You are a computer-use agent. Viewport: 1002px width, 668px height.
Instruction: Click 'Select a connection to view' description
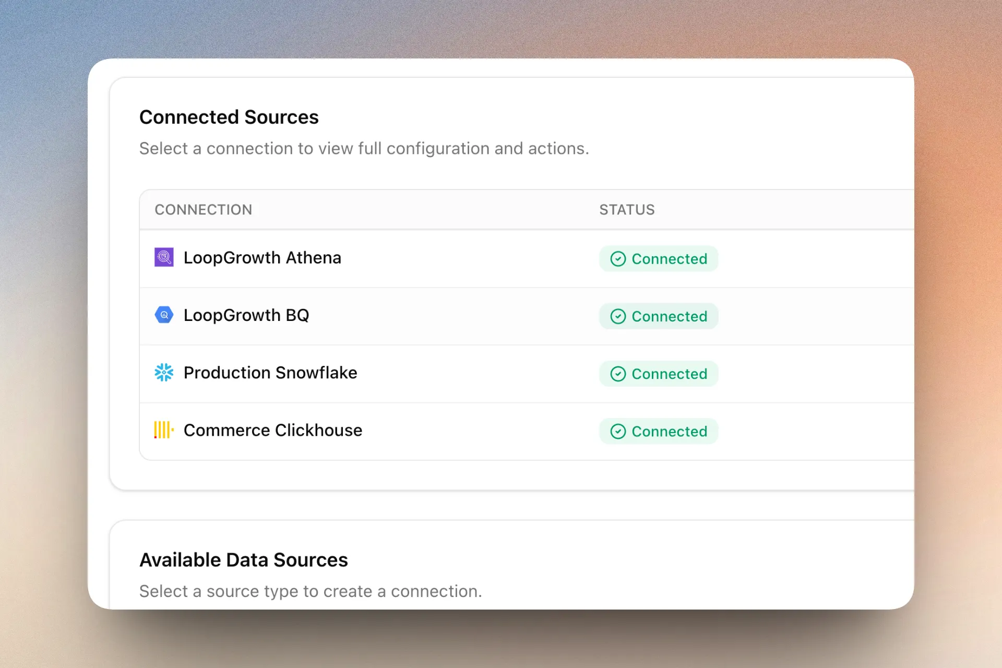pyautogui.click(x=364, y=149)
